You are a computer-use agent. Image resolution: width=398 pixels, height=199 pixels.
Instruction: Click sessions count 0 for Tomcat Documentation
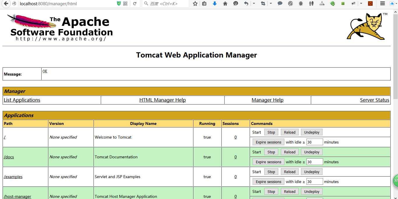[235, 157]
